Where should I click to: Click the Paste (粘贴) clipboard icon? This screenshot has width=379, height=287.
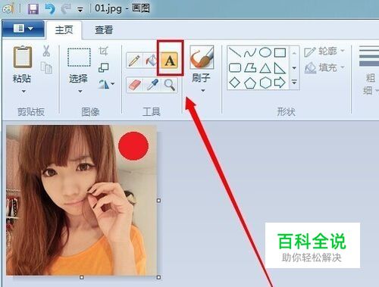pyautogui.click(x=23, y=57)
